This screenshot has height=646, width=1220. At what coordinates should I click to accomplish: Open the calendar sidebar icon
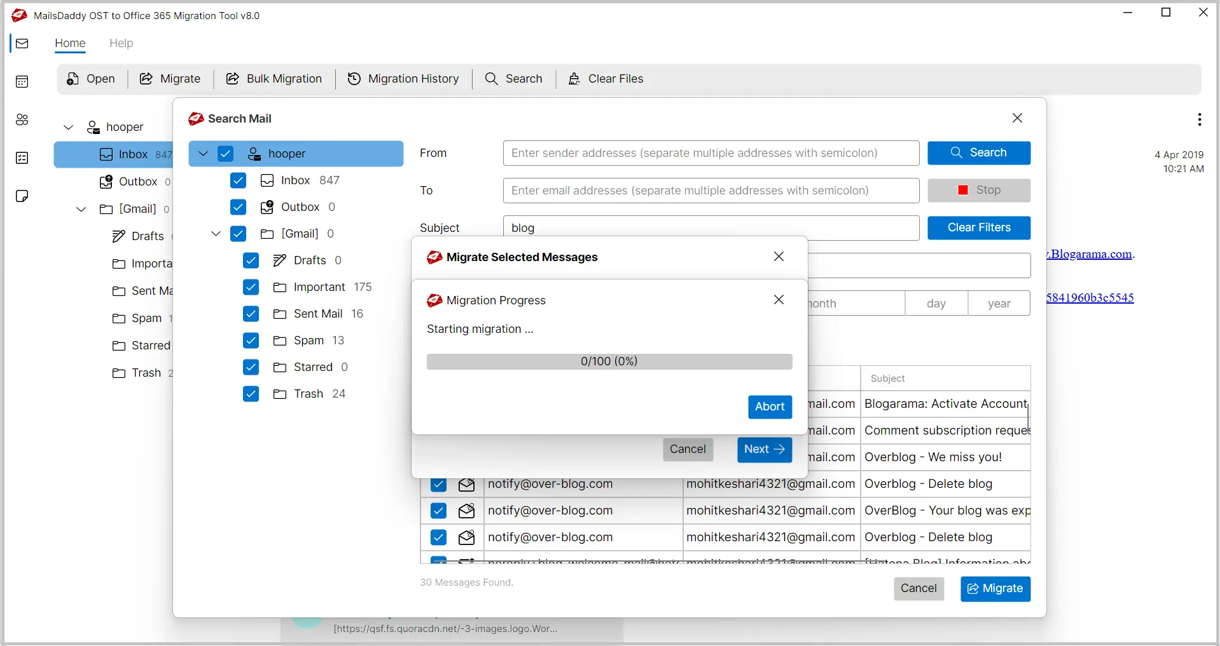(x=22, y=81)
